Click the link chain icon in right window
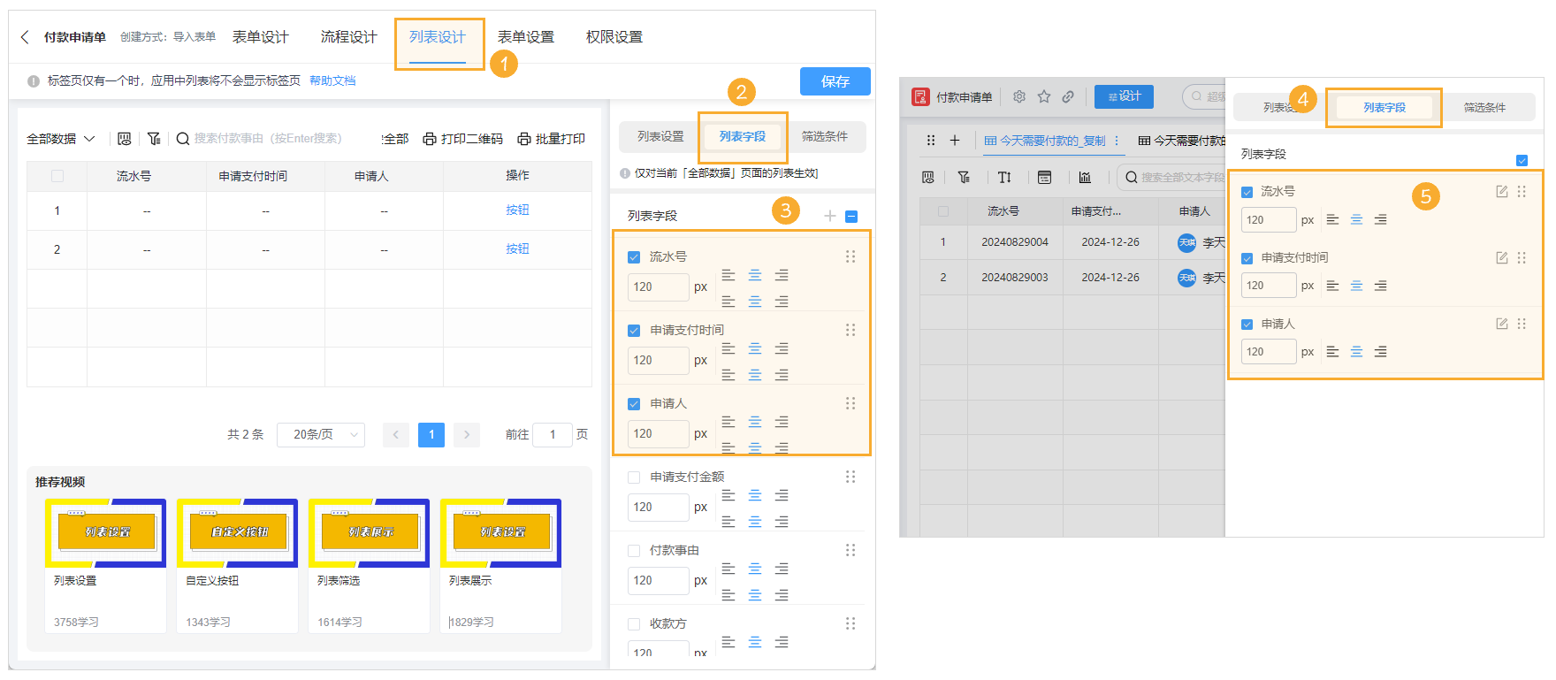Screen dimensions: 1556x680 point(1068,96)
